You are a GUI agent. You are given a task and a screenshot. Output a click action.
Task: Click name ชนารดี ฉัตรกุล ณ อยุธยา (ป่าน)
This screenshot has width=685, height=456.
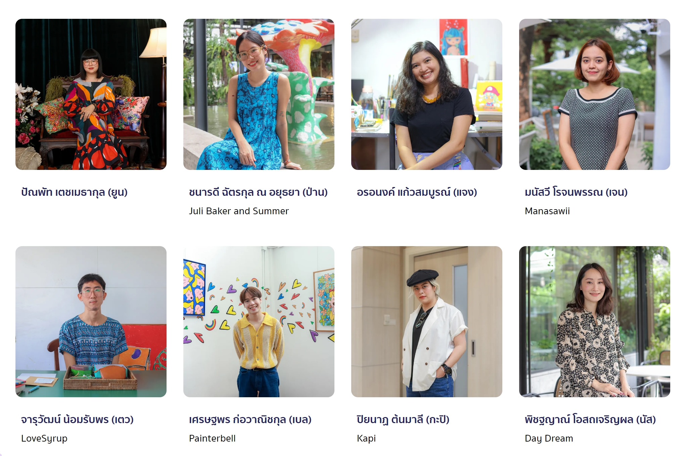(x=258, y=192)
